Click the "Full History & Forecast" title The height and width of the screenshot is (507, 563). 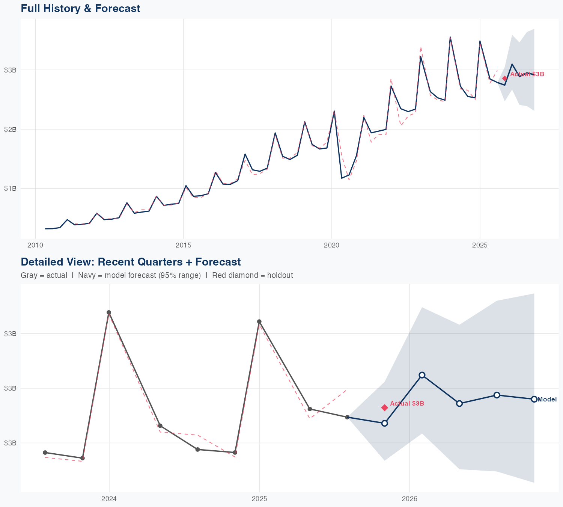pyautogui.click(x=80, y=8)
